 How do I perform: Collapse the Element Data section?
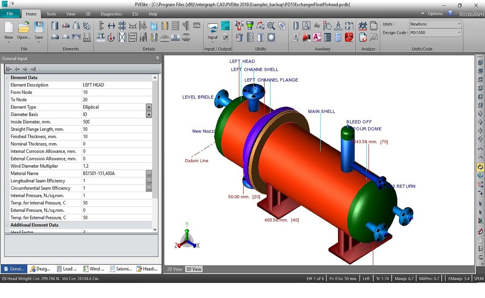pyautogui.click(x=7, y=77)
